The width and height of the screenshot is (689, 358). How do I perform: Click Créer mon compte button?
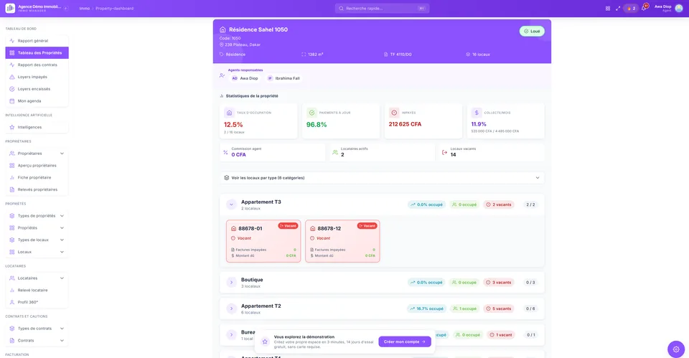pyautogui.click(x=405, y=341)
